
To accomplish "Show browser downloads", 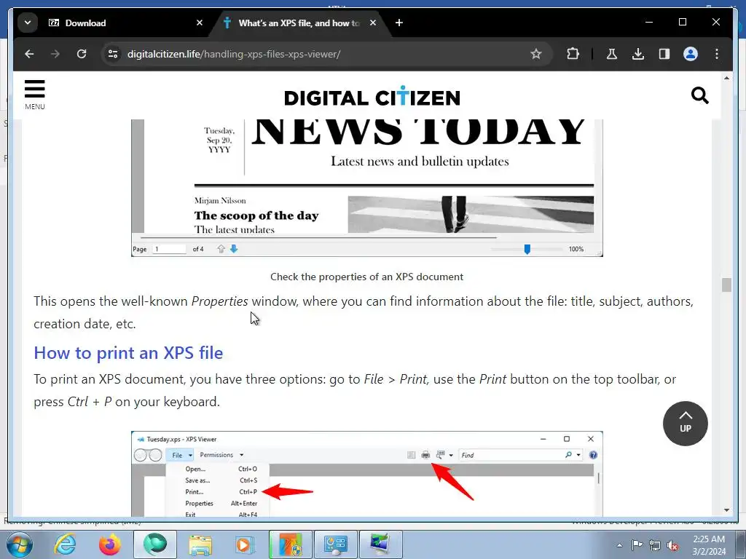I will [638, 54].
